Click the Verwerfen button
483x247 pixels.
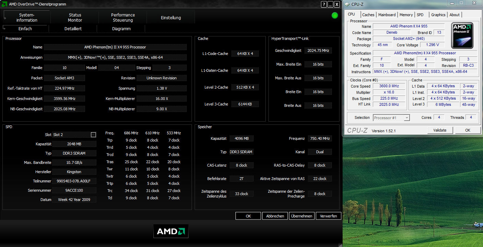coord(329,216)
